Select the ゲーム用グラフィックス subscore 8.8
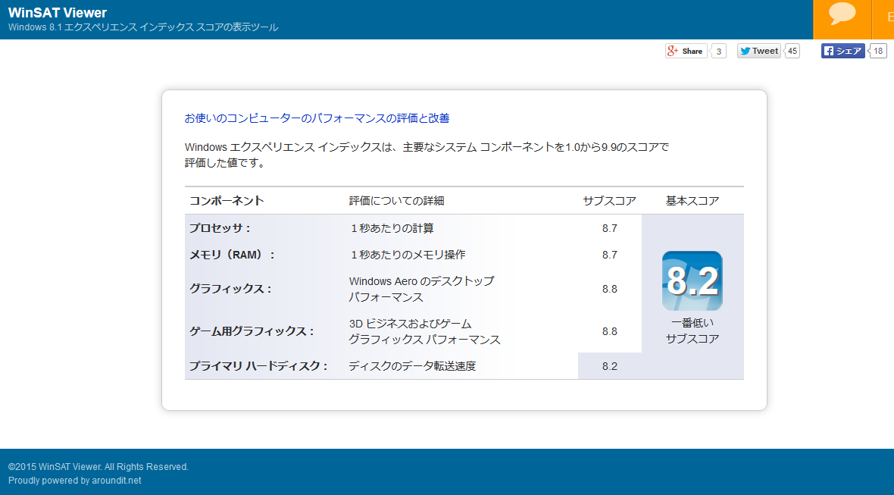The height and width of the screenshot is (495, 894). pos(609,331)
